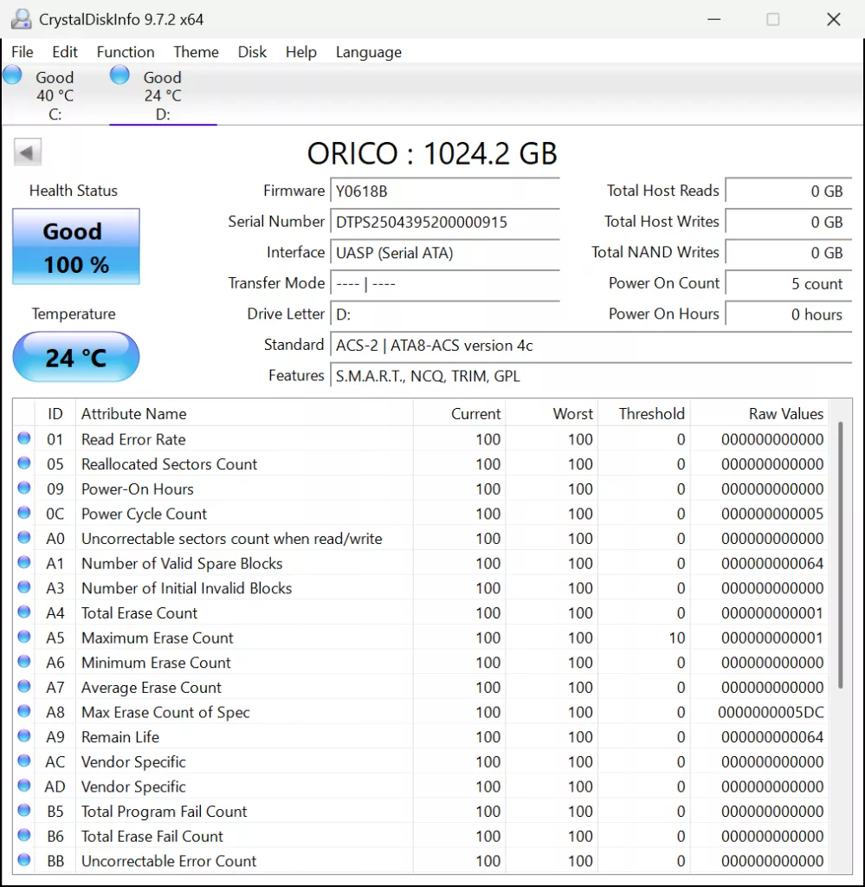The image size is (865, 887).
Task: Select the D: drive status orb
Action: tap(120, 75)
